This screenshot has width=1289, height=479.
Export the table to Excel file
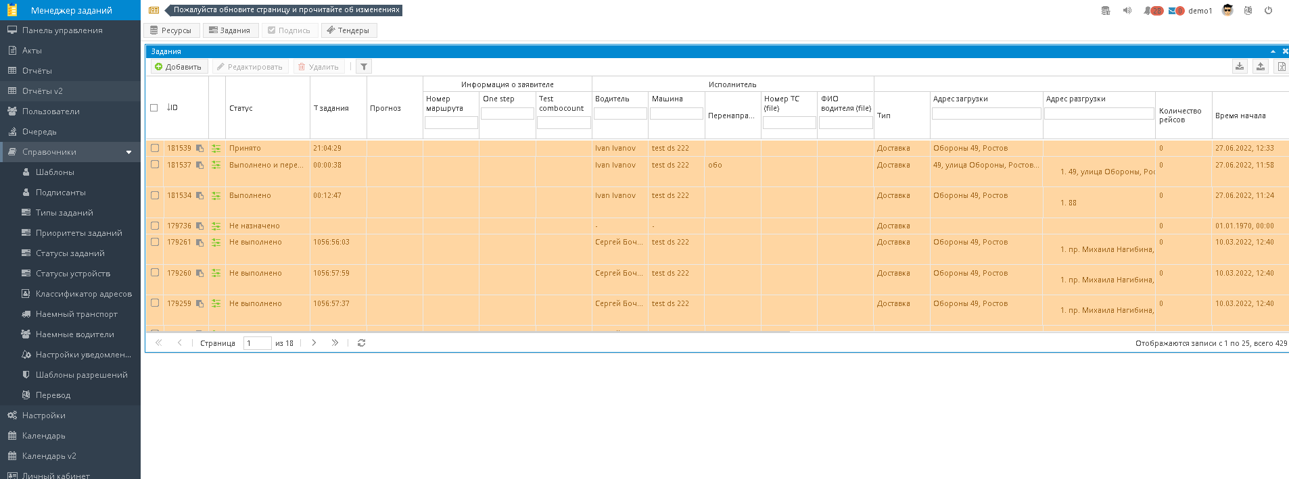[x=1281, y=66]
